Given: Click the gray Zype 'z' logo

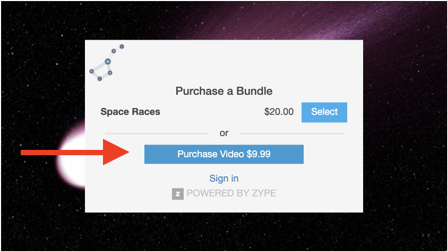Looking at the screenshot, I should [x=178, y=194].
